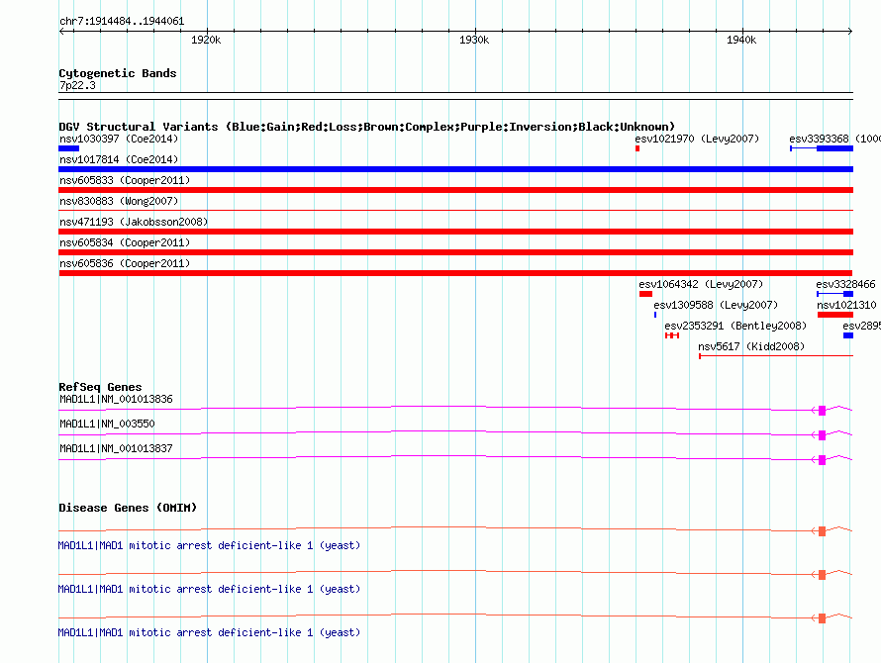881x663 pixels.
Task: Click the 1940k ruler label
Action: (741, 40)
